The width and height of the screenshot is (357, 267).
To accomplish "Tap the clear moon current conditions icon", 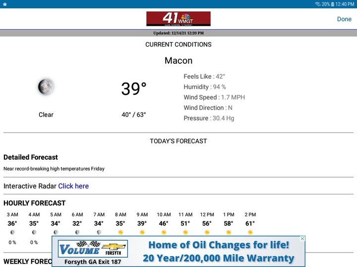I will (46, 87).
